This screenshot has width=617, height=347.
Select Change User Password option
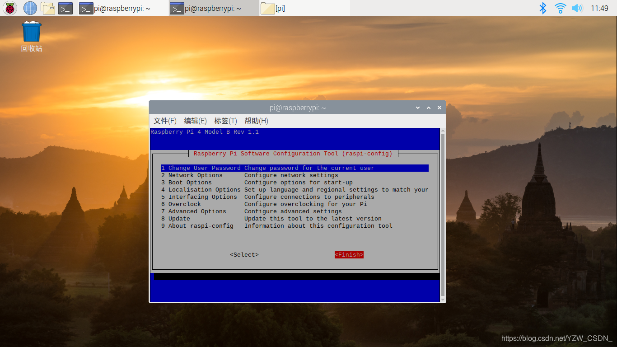(x=295, y=168)
